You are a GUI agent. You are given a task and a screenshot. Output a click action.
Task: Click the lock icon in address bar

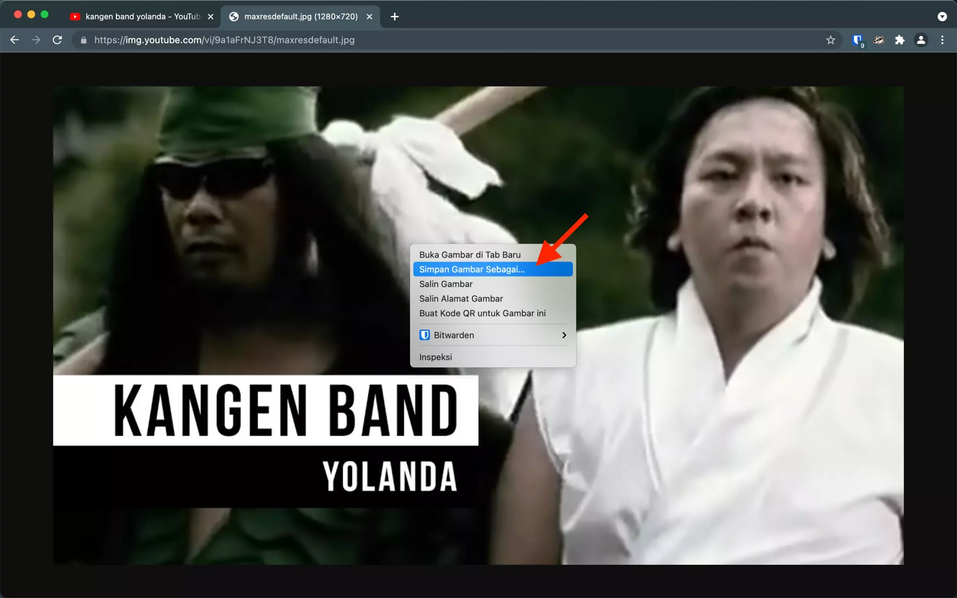(x=83, y=40)
